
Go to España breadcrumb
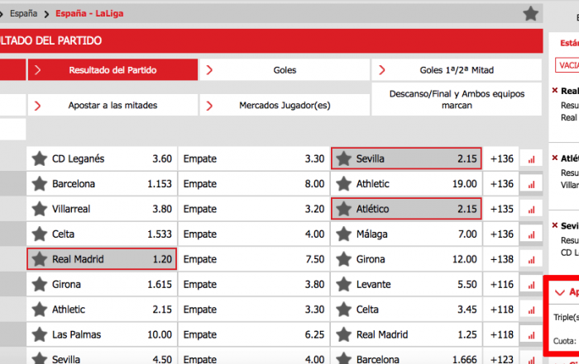coord(23,14)
